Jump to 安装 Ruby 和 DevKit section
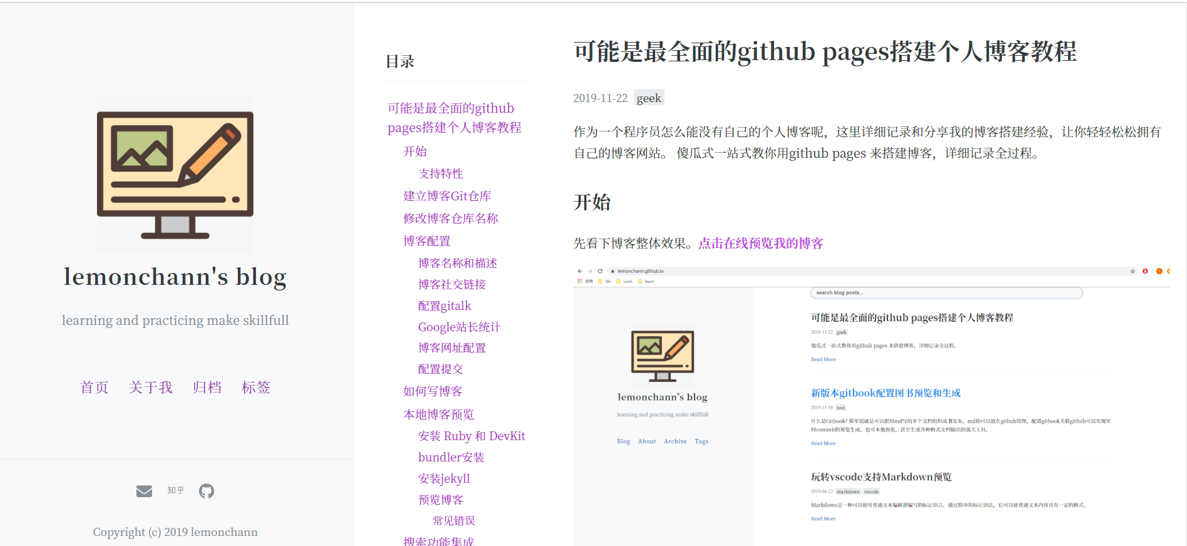 472,436
